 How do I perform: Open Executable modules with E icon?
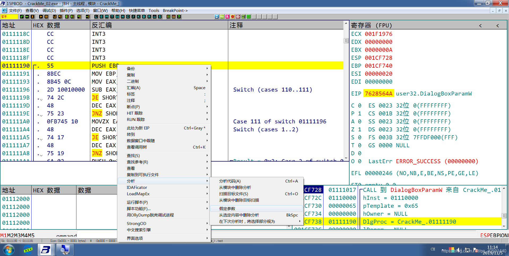(x=101, y=16)
